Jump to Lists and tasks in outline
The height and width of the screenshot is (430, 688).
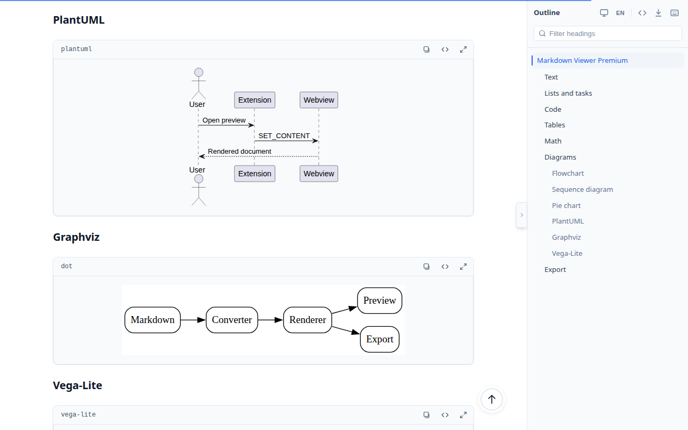pos(568,93)
